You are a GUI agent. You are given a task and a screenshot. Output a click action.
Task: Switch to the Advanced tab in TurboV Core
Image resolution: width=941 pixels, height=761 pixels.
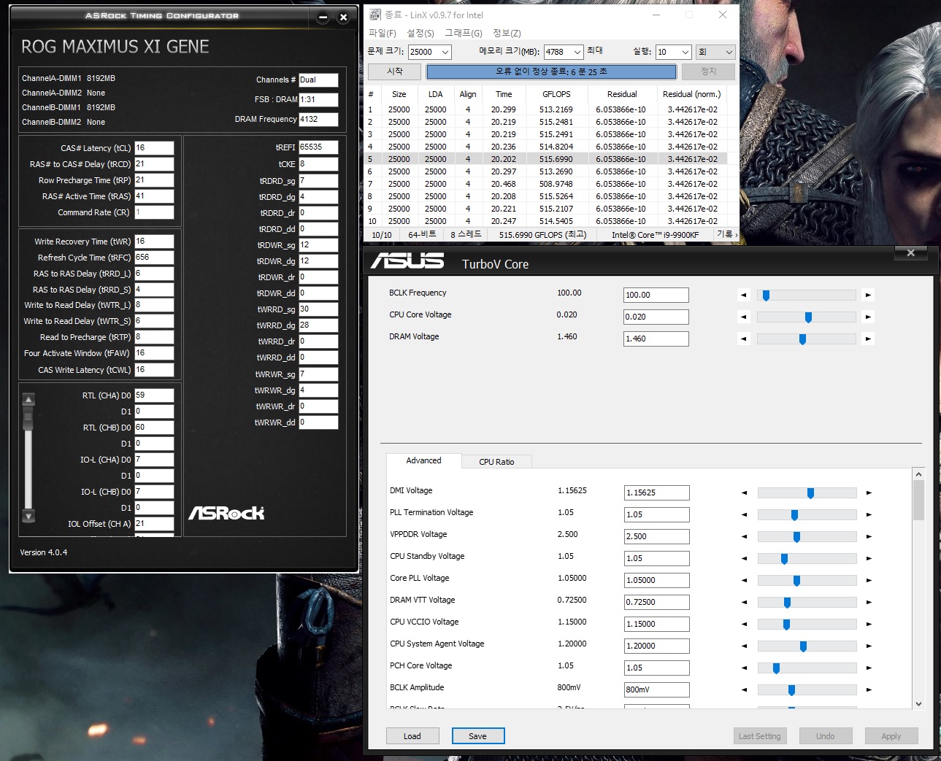pos(423,460)
